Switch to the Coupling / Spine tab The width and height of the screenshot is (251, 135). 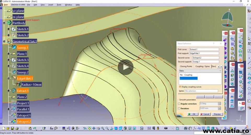(x=202, y=66)
